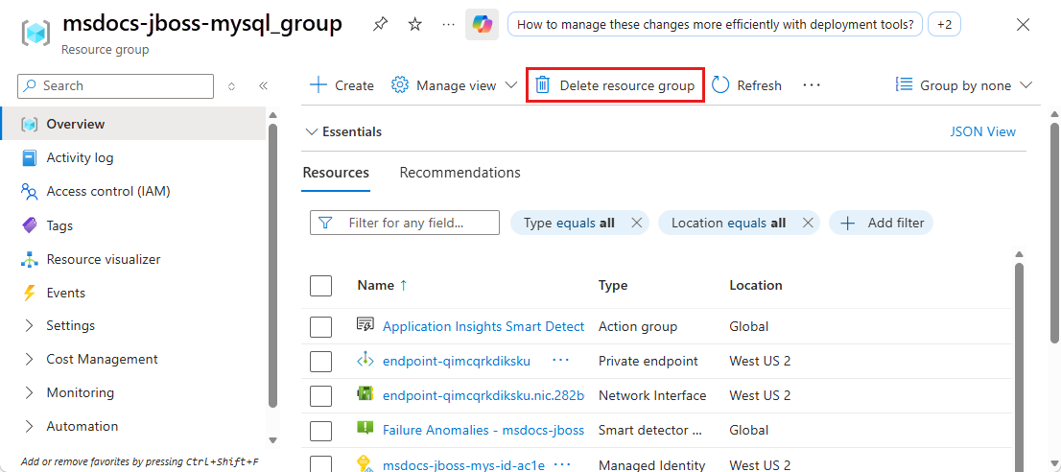The width and height of the screenshot is (1061, 472).
Task: Open endpoint-qimcqrkdiksku.nic.282b resource link
Action: [483, 395]
